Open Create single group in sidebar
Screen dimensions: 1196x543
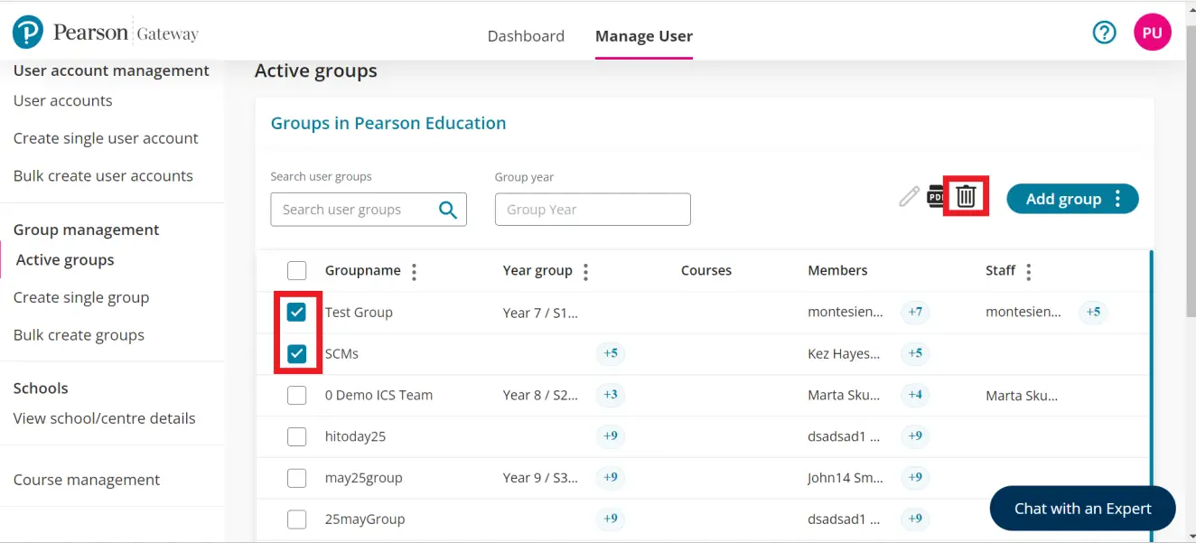coord(81,297)
